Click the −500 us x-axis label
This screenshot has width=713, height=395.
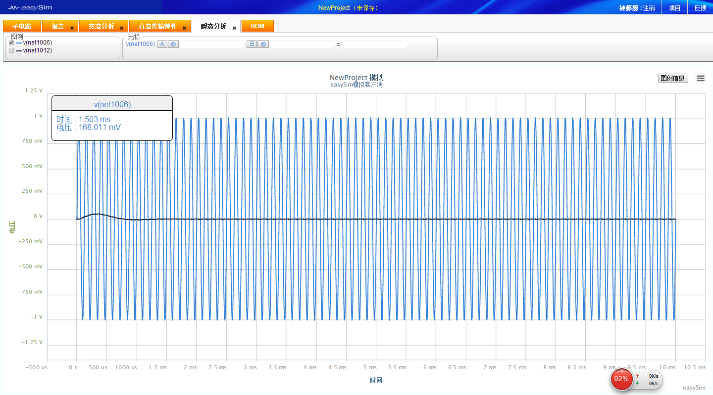click(37, 367)
